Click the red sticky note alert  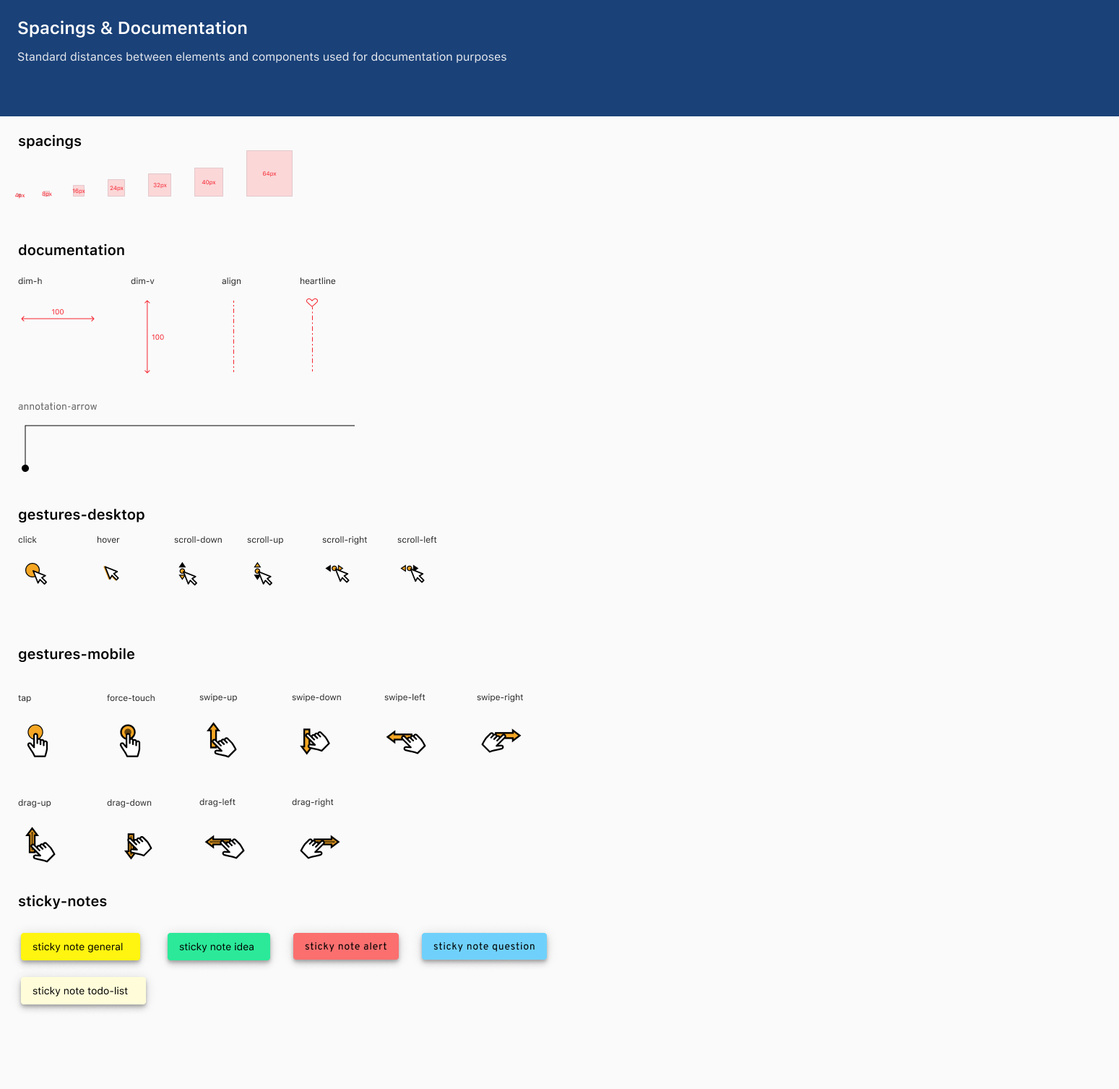[345, 946]
